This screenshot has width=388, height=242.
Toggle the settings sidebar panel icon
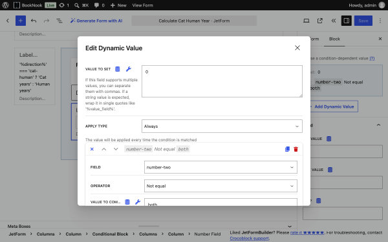[x=347, y=21]
